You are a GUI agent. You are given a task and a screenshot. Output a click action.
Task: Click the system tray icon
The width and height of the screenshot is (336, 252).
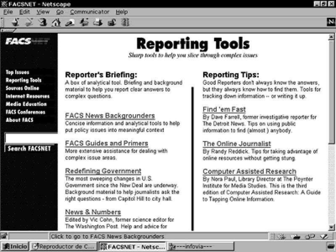pyautogui.click(x=331, y=247)
